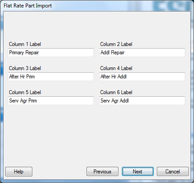Select the After Hr Prim input field
The height and width of the screenshot is (183, 194).
coord(51,77)
